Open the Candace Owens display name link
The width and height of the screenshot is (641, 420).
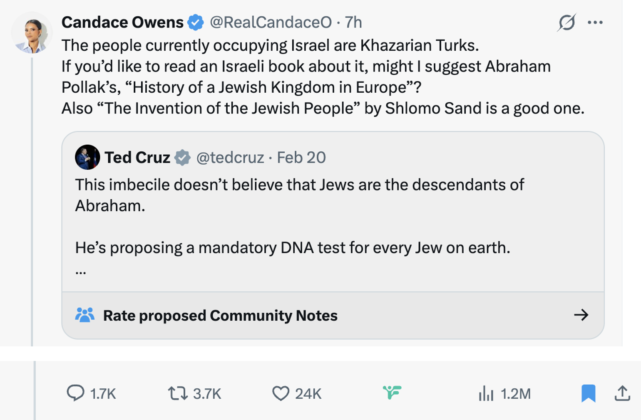point(122,22)
